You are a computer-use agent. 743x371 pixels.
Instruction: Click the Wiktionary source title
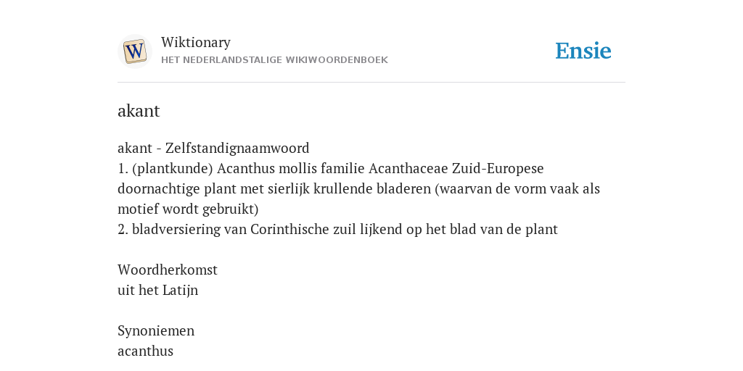click(x=196, y=42)
